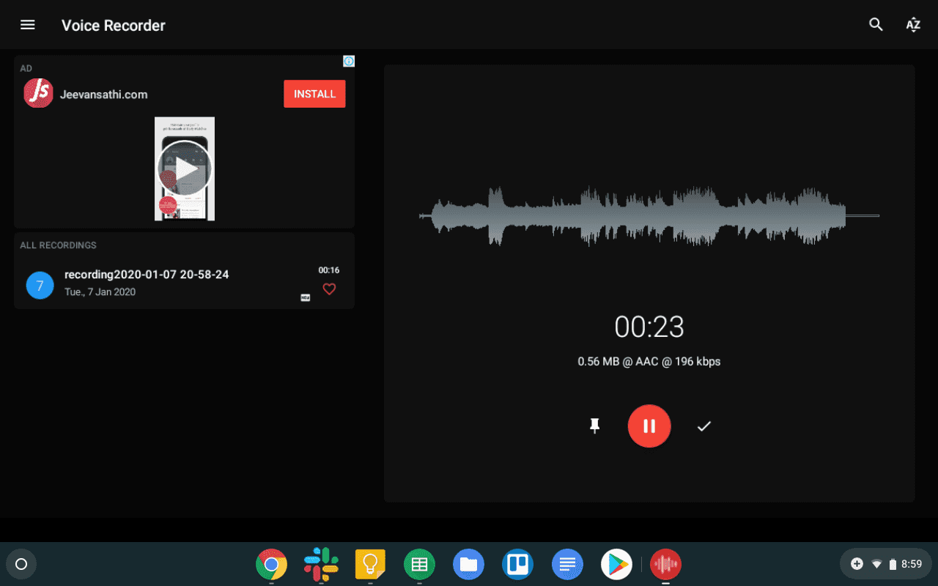Viewport: 938px width, 586px height.
Task: Launch the Play Store from the shelf
Action: (616, 564)
